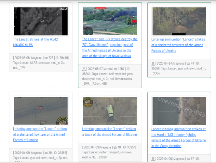Open thumbnail of howitzer strike dated 2025-04-14
The height and width of the screenshot is (163, 216).
179,21
